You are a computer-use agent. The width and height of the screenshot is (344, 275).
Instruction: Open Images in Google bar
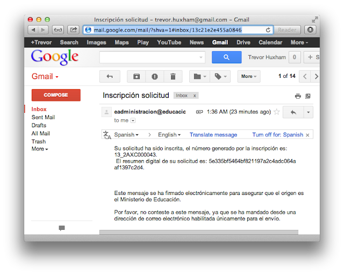click(x=96, y=42)
